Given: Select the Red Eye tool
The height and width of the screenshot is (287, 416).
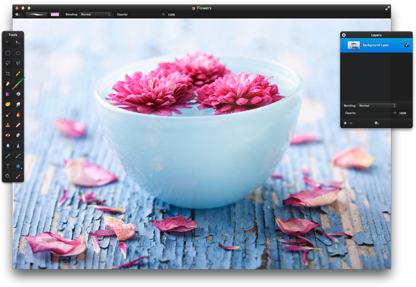Looking at the screenshot, I should tap(8, 135).
